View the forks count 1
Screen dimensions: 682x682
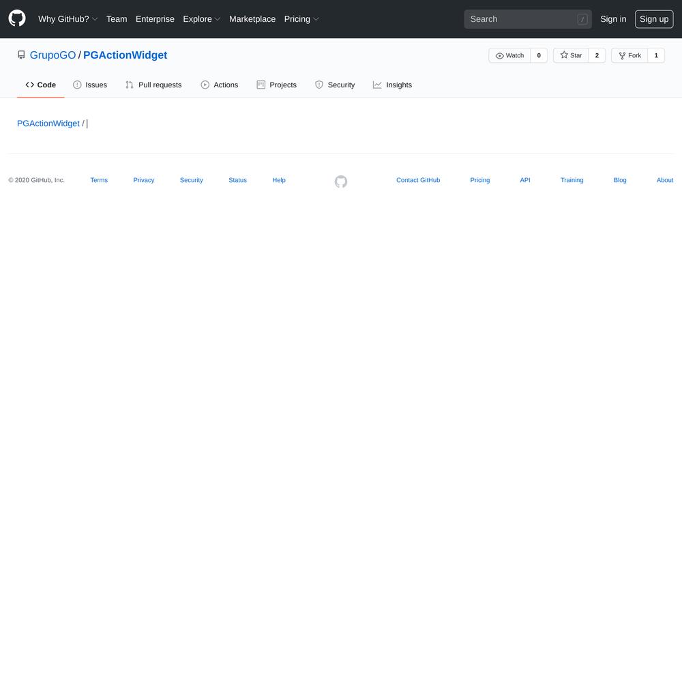pos(656,55)
